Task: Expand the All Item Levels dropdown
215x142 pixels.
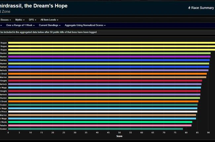Action: pos(49,20)
